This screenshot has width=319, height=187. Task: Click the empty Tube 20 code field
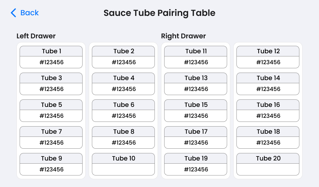(x=268, y=170)
